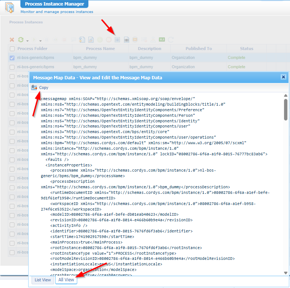Click the green refresh icon
The image size is (290, 288).
coord(21,40)
